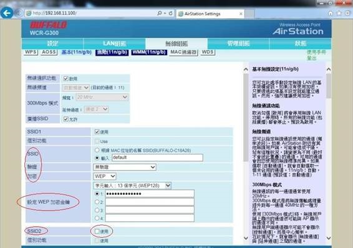The height and width of the screenshot is (248, 353).
Task: Enable the SSID2 use checkbox
Action: 97,231
